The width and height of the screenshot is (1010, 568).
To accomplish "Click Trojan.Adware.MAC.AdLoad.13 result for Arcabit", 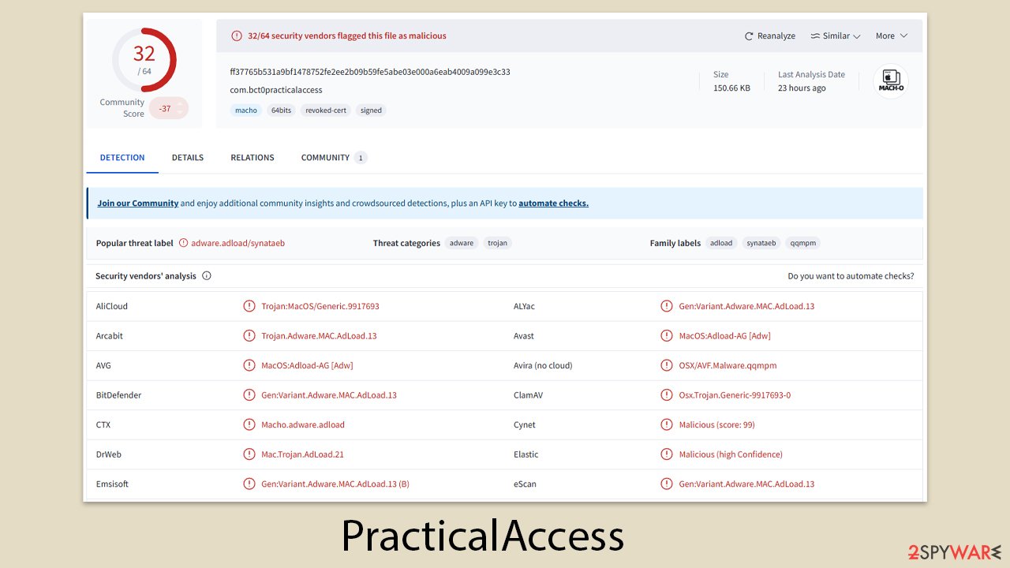I will (319, 336).
